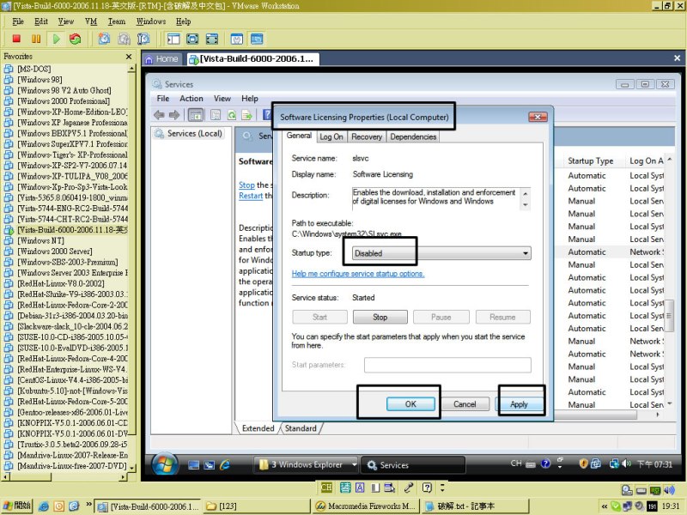The width and height of the screenshot is (687, 515).
Task: Open the Startup type dropdown
Action: point(441,253)
